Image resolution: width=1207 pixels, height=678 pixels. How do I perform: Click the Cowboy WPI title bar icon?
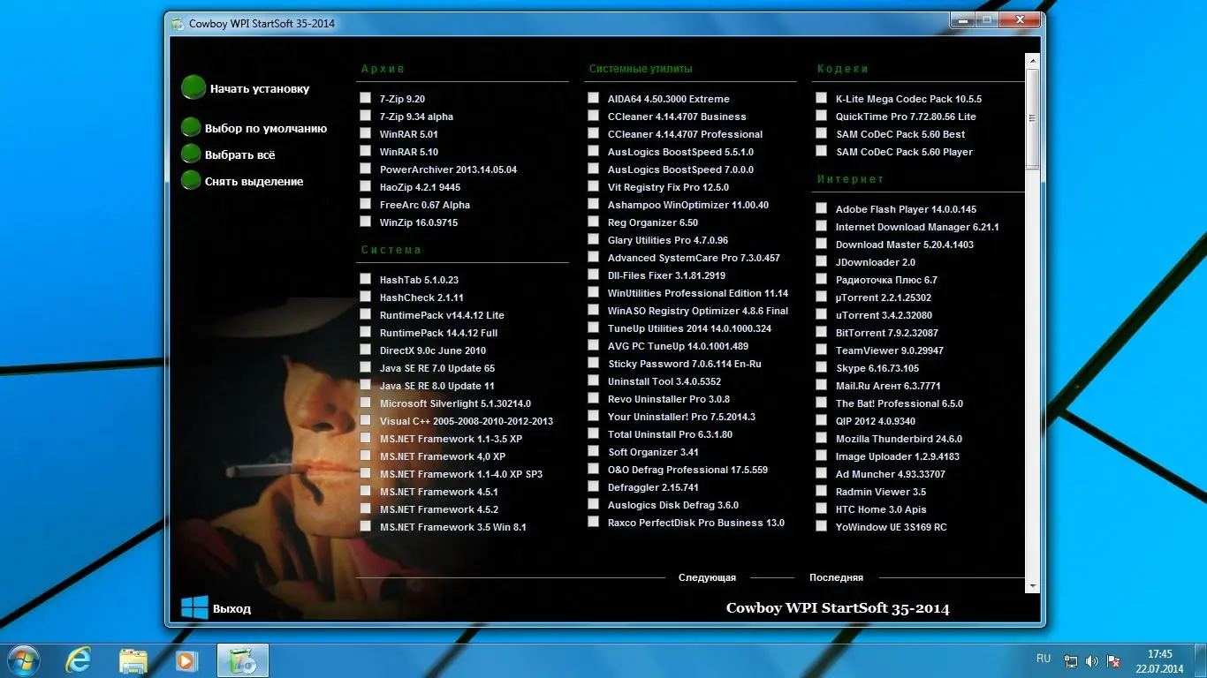click(x=178, y=24)
